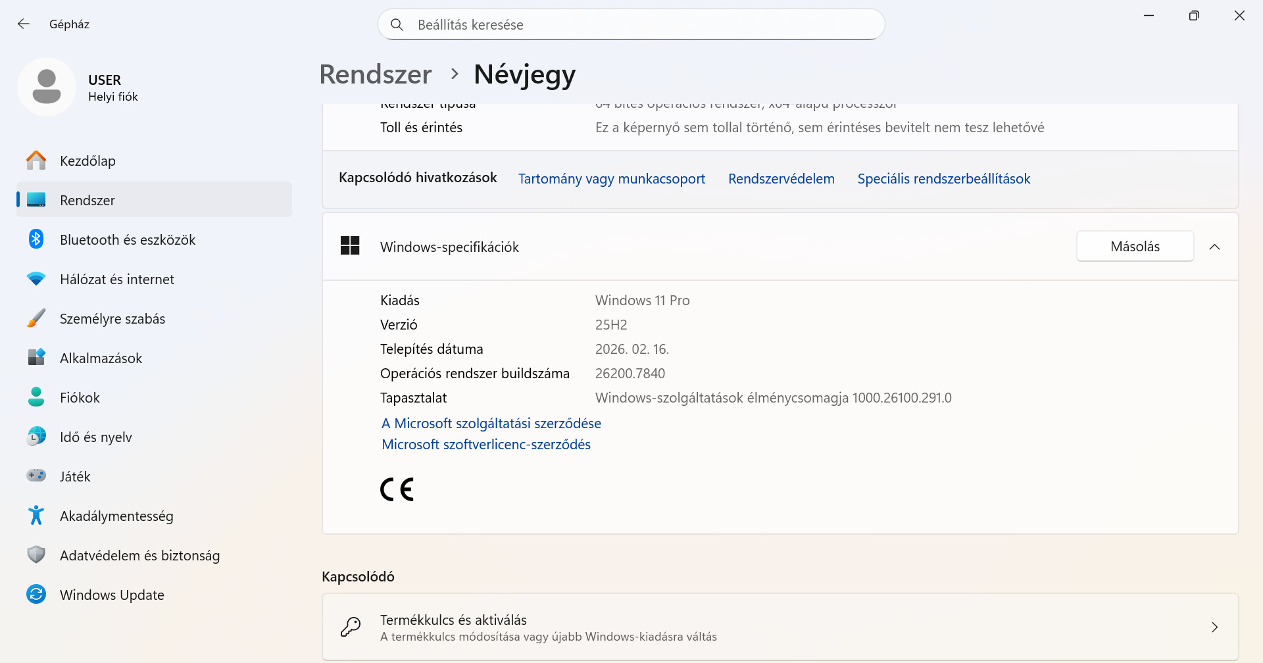Click the Személyre szabás brush icon
This screenshot has width=1263, height=663.
(x=36, y=318)
